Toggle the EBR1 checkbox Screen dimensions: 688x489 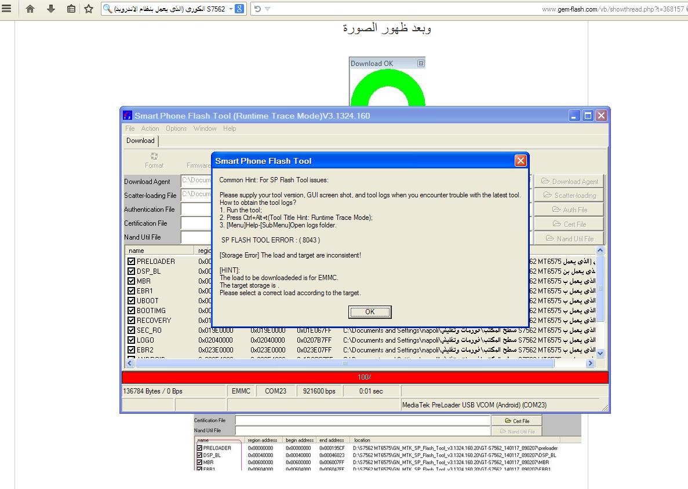(131, 291)
